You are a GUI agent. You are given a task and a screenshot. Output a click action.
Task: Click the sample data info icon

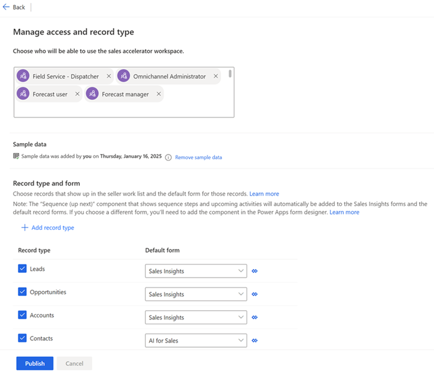coord(168,157)
